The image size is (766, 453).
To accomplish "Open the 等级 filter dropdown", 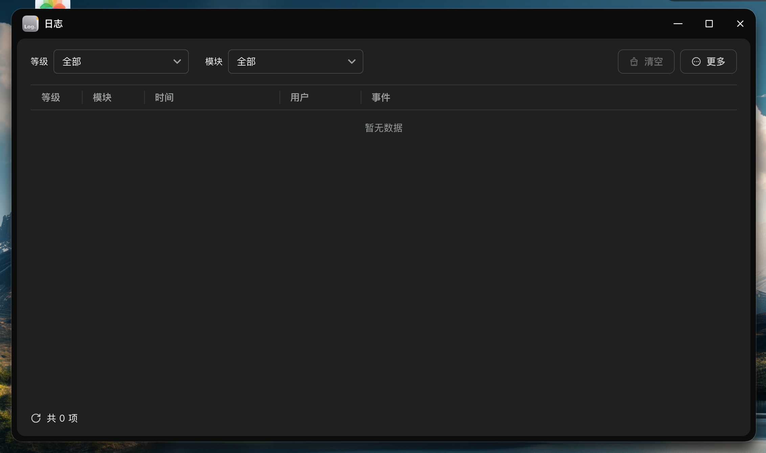I will pos(121,62).
